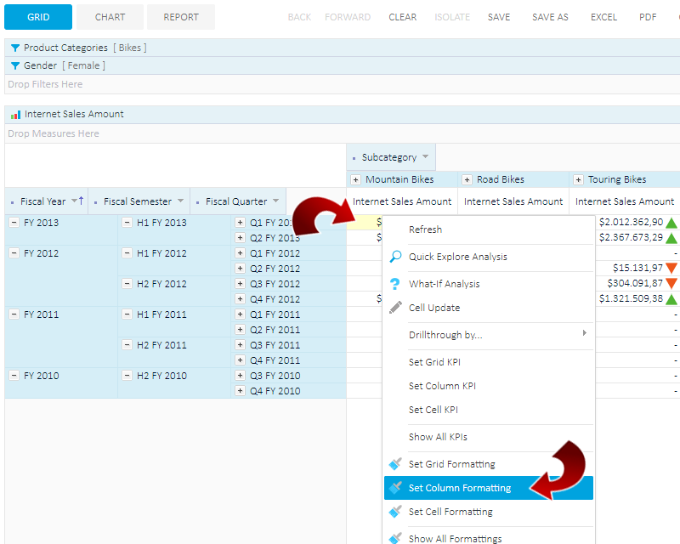Click the Drop Filters Here area
The image size is (680, 544).
[343, 84]
